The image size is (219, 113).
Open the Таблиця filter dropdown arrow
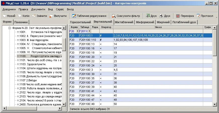pyautogui.click(x=89, y=31)
